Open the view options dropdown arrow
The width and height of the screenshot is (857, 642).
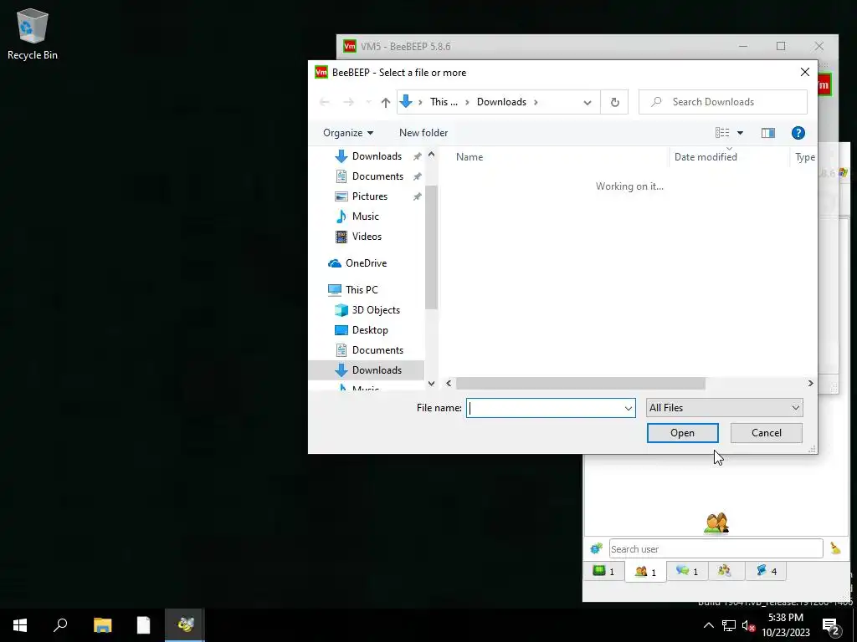740,133
